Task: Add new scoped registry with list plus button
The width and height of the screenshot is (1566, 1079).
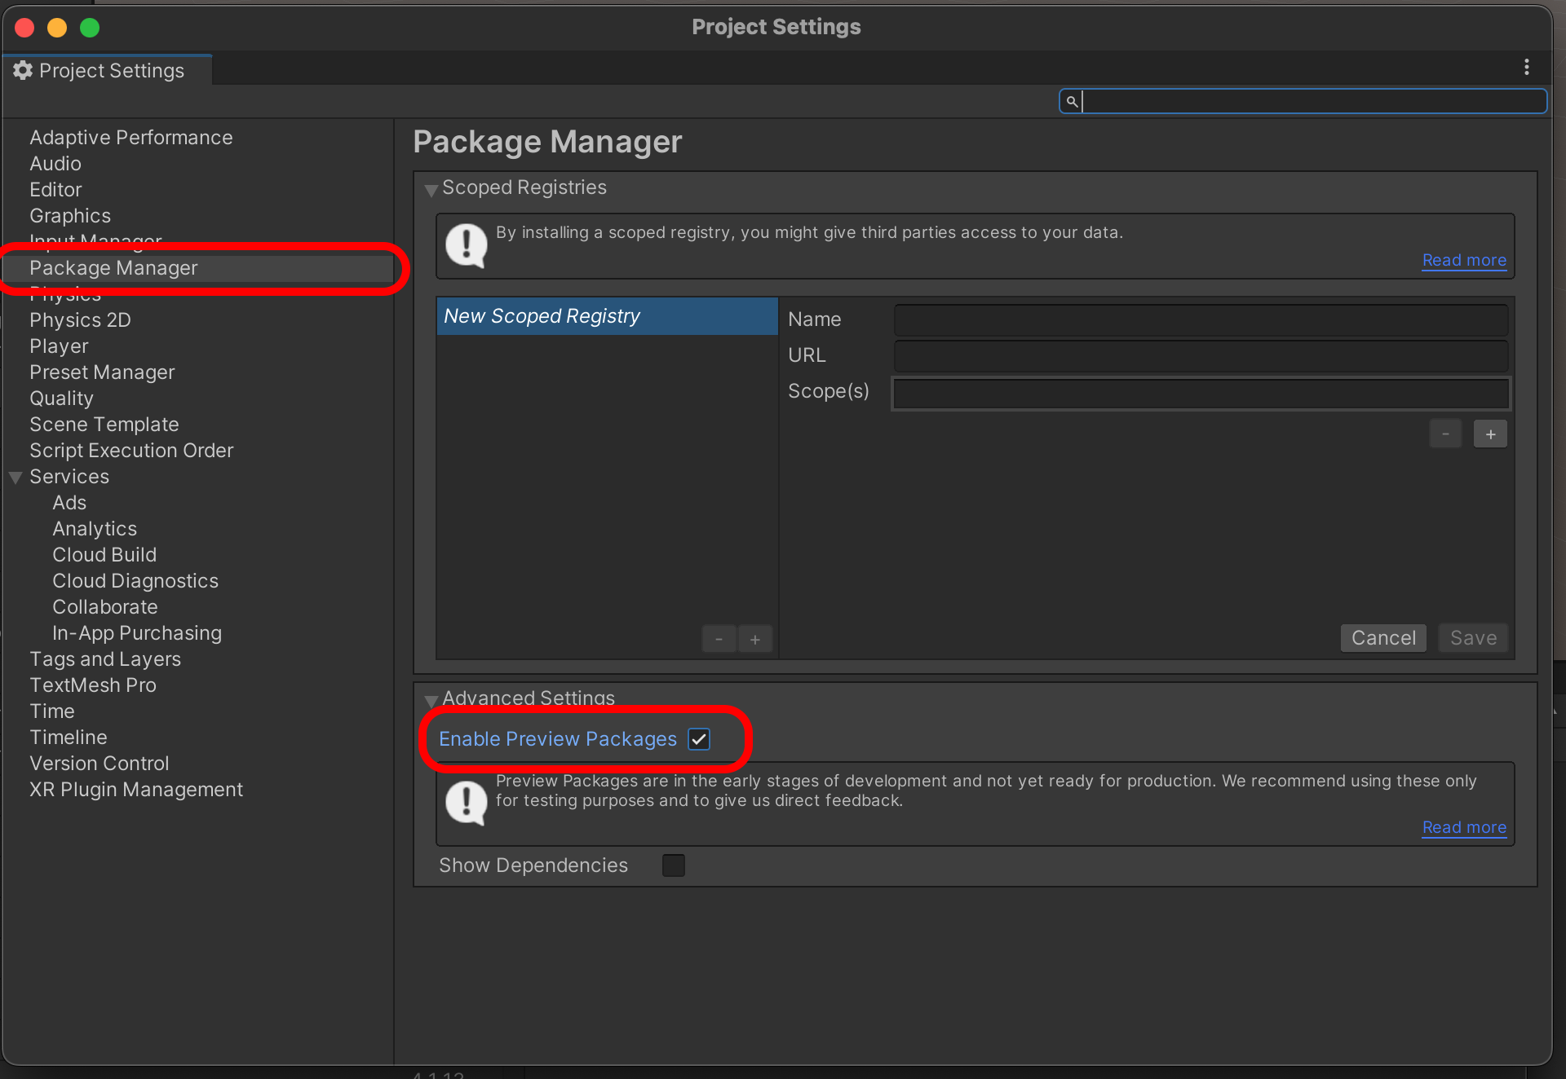Action: point(754,640)
